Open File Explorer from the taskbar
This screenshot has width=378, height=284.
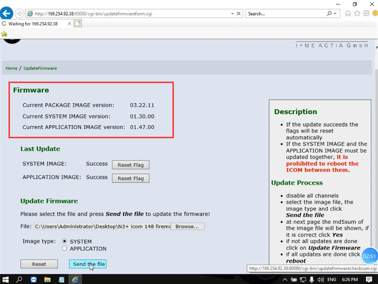click(47, 279)
